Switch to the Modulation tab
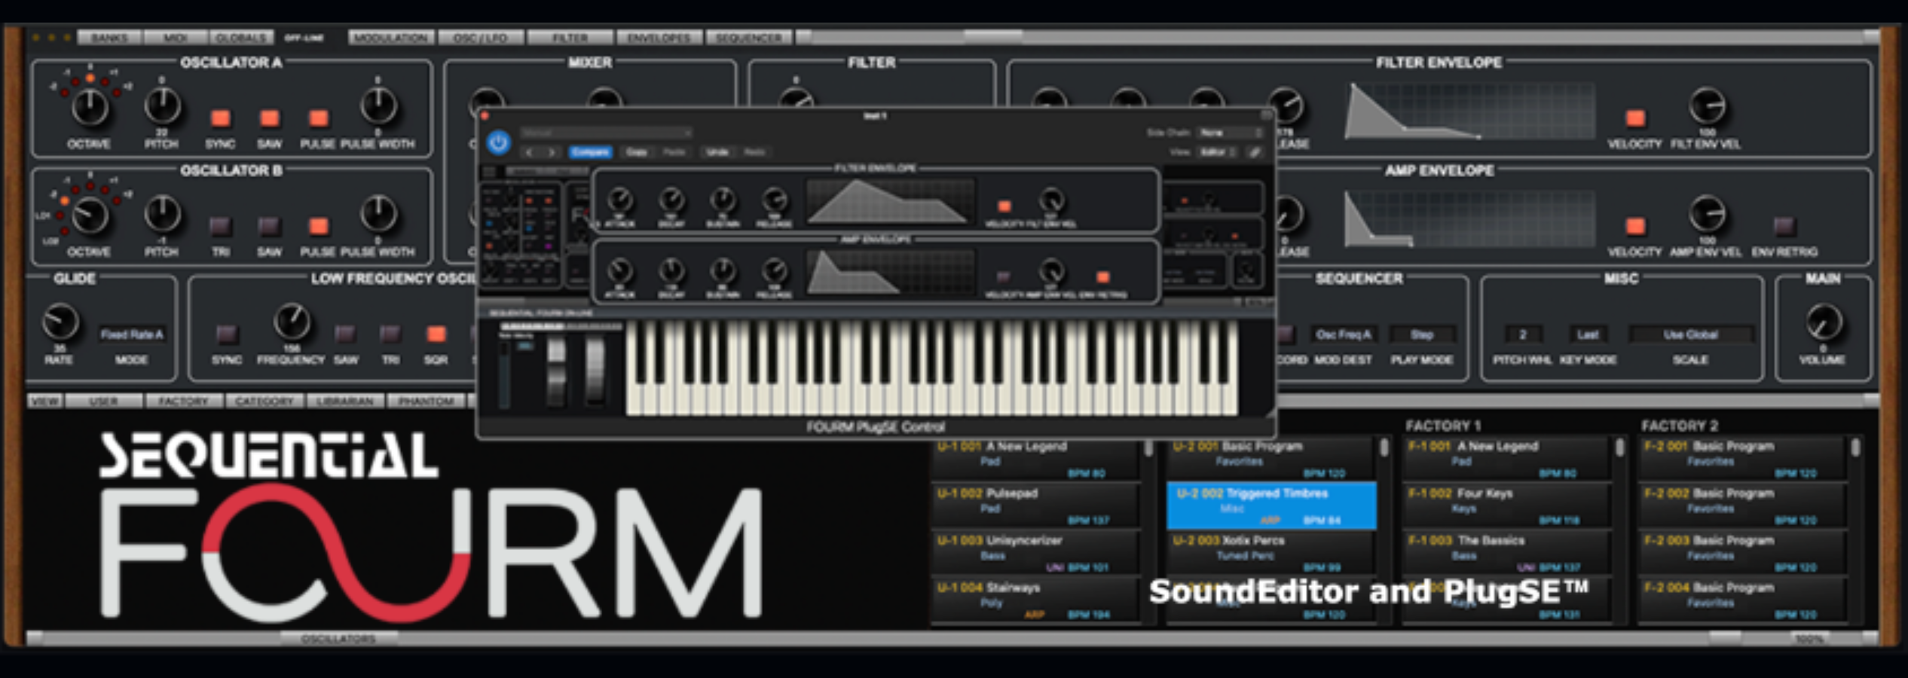 tap(391, 38)
